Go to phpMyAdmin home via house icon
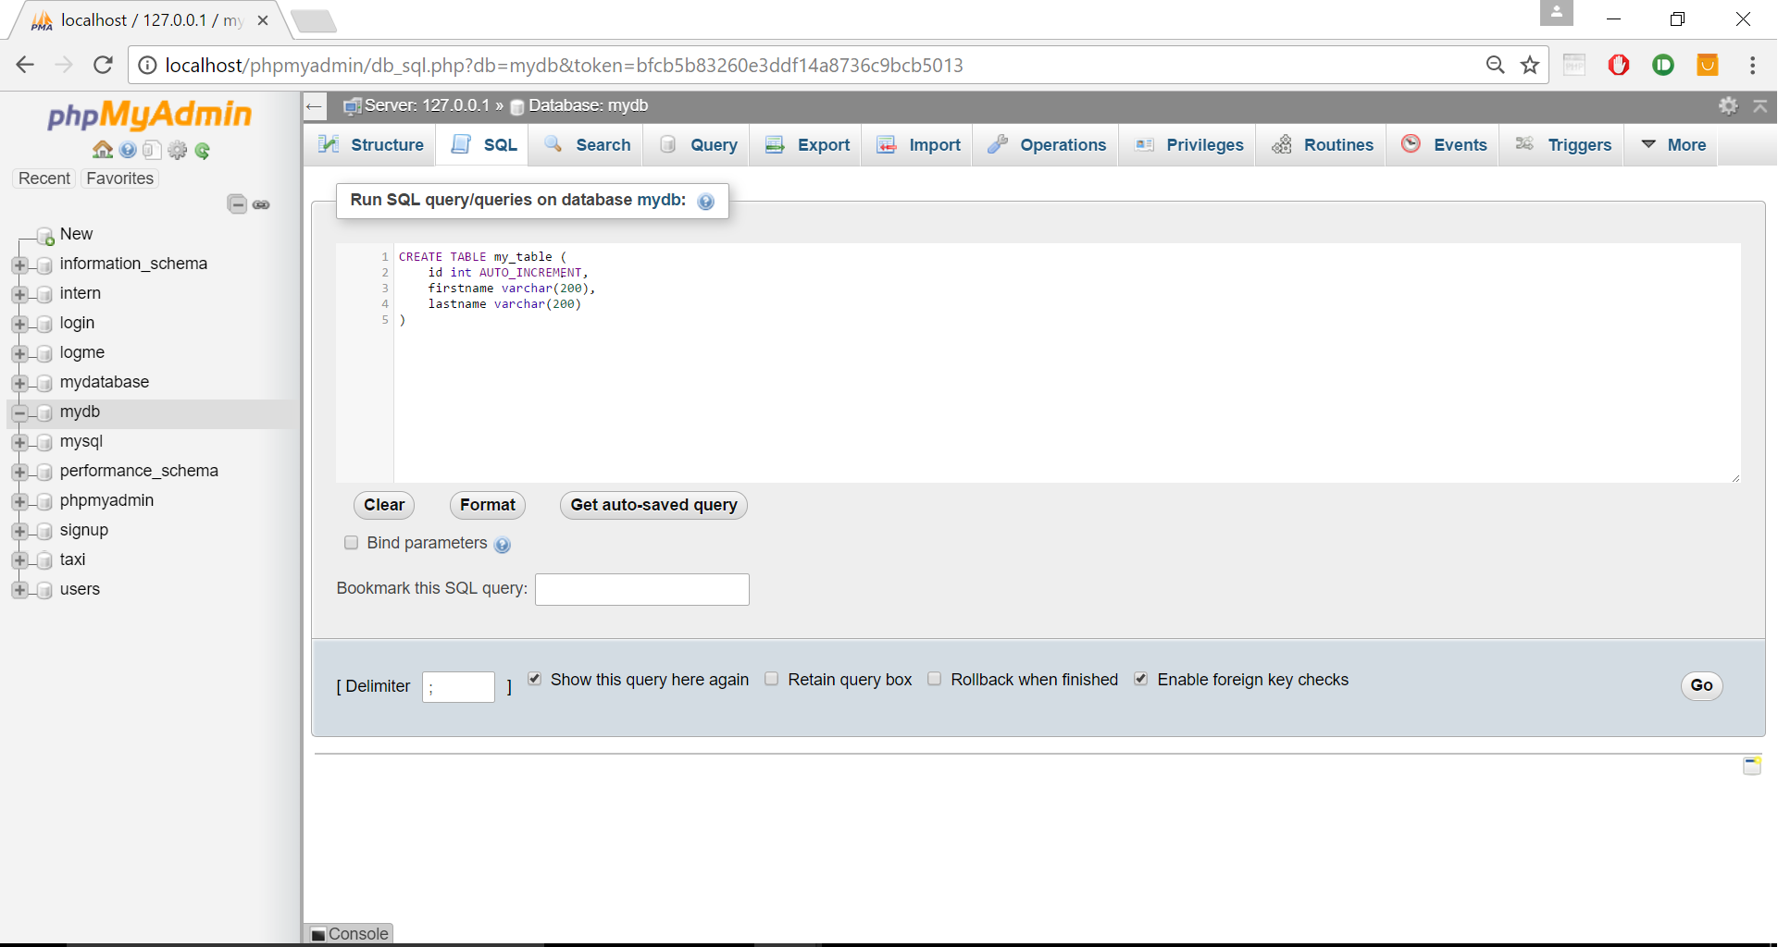Image resolution: width=1778 pixels, height=947 pixels. (x=102, y=150)
